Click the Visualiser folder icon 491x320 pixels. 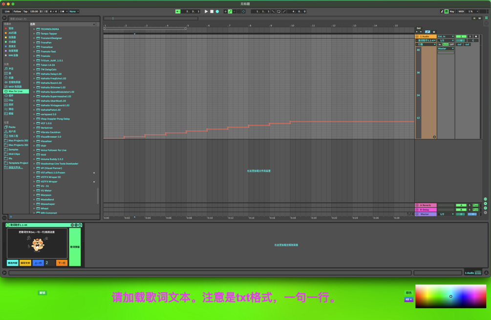point(38,141)
